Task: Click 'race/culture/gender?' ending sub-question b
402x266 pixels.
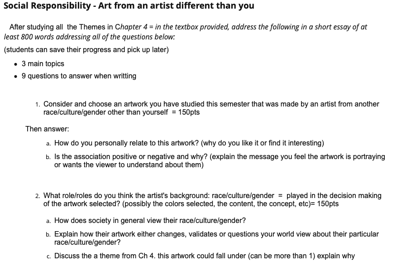Action: point(87,242)
